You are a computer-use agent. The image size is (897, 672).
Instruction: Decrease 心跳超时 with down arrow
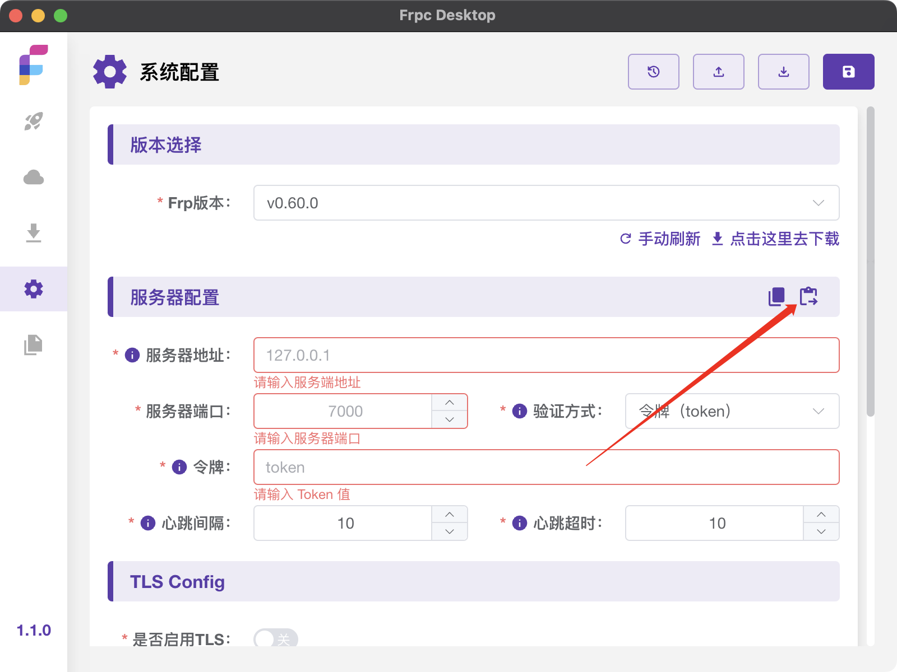821,531
